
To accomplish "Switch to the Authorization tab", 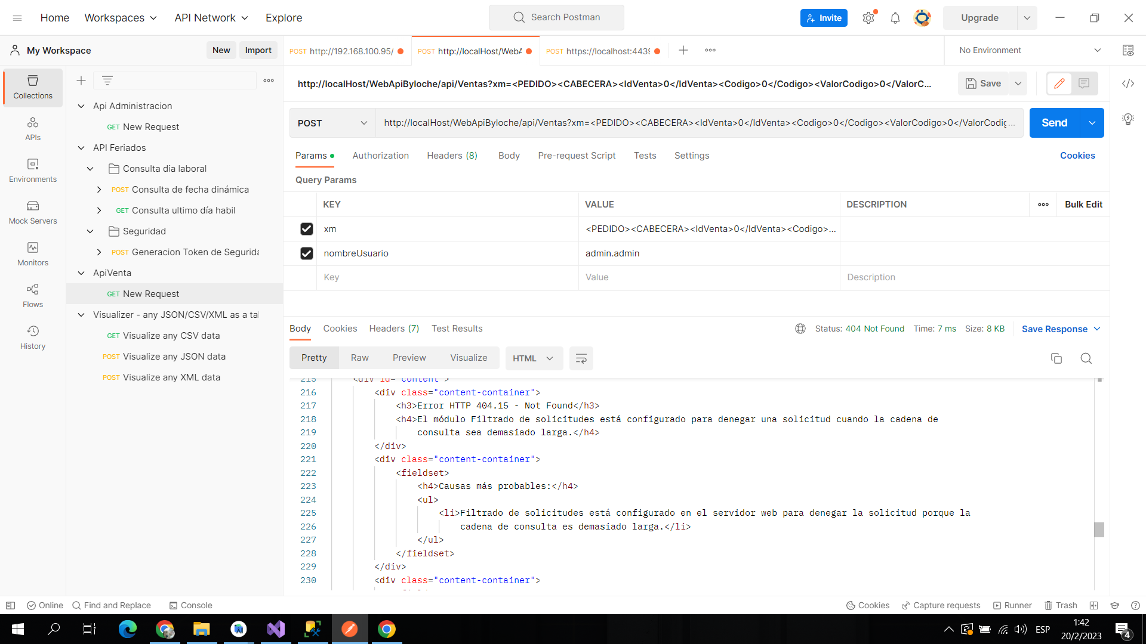I will [381, 156].
